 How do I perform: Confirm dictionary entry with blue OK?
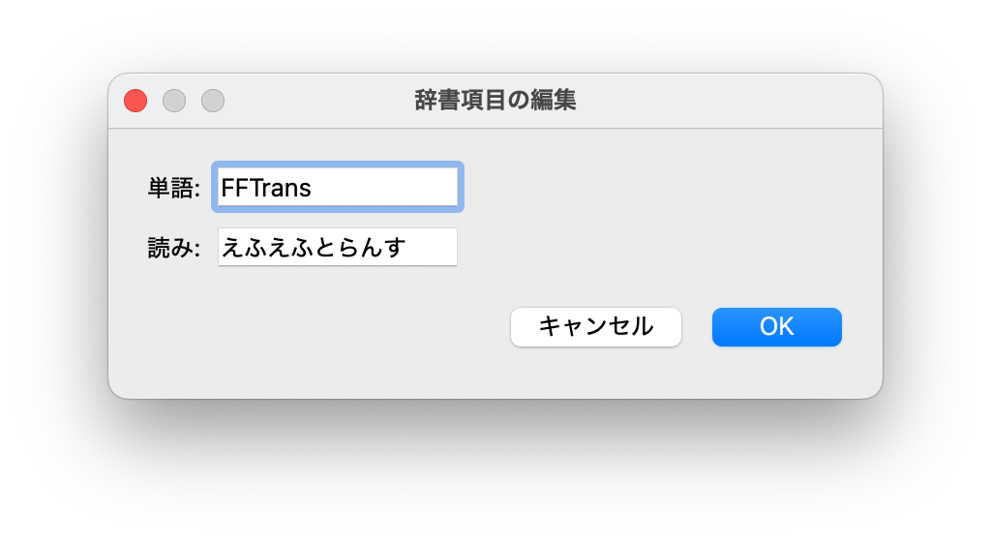(777, 326)
